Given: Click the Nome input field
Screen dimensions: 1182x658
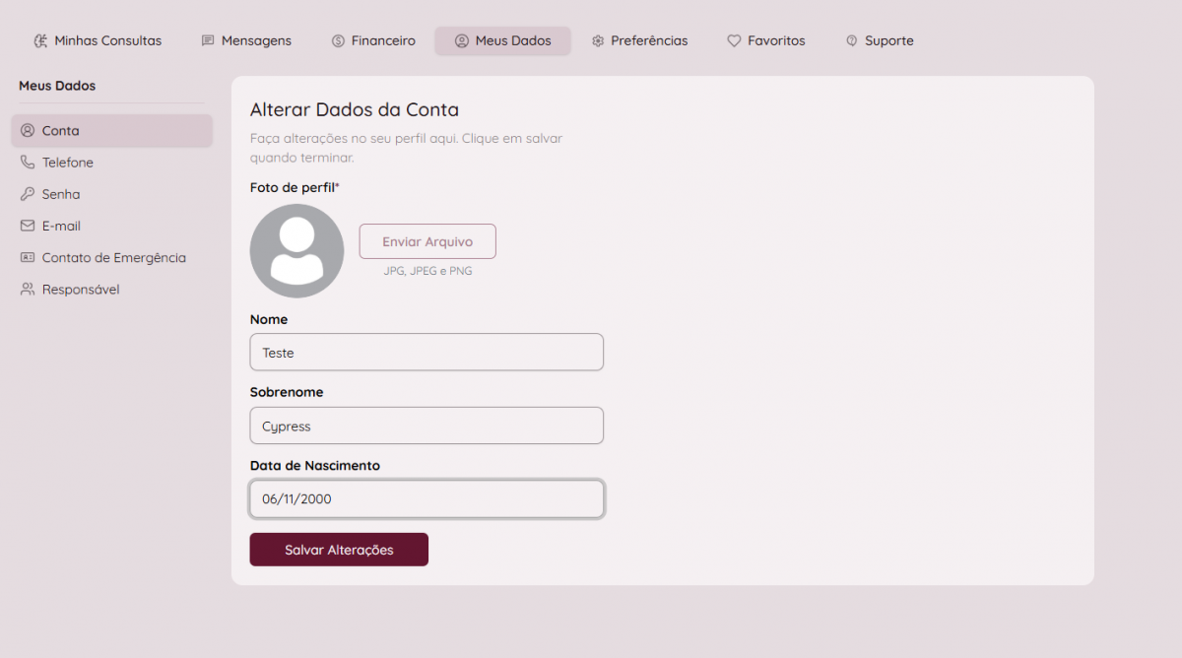Looking at the screenshot, I should tap(427, 353).
